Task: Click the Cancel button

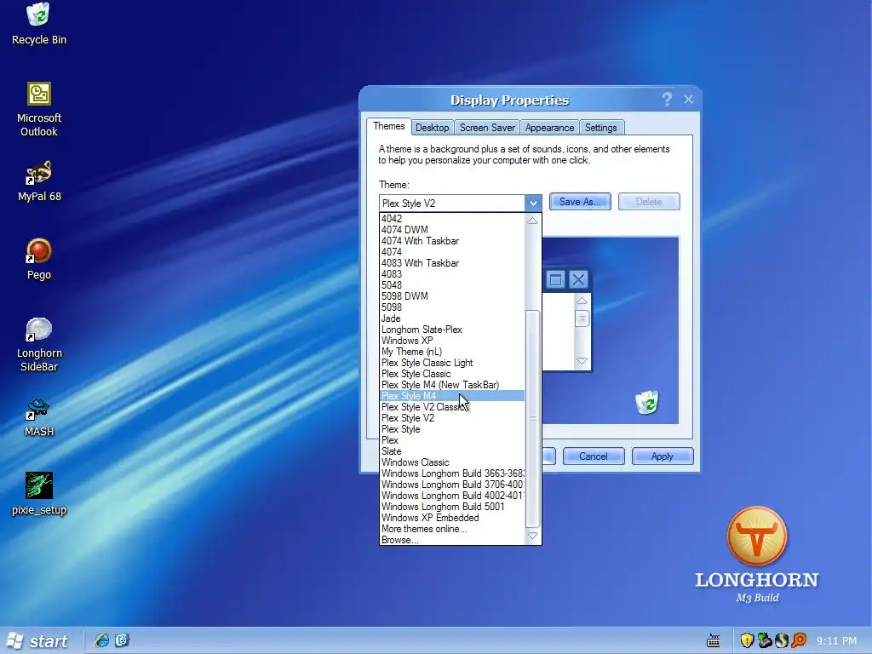Action: [x=594, y=456]
